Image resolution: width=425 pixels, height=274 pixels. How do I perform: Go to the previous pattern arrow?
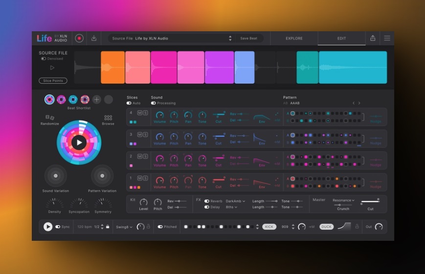[x=354, y=103]
